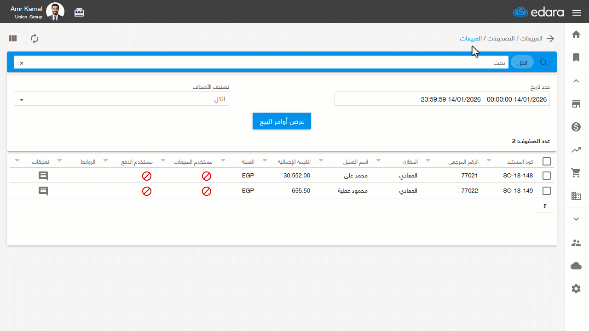The width and height of the screenshot is (589, 331).
Task: Open Amr Kamal profile avatar
Action: point(55,12)
